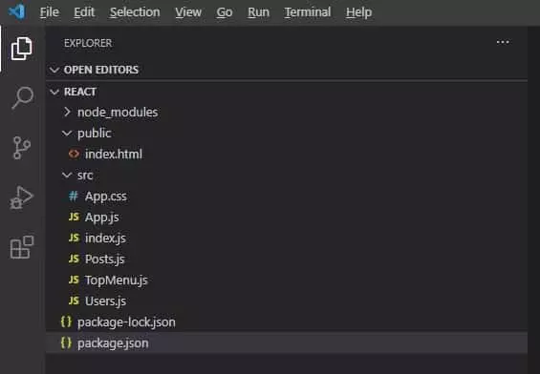Open the Selection menu

click(x=135, y=12)
